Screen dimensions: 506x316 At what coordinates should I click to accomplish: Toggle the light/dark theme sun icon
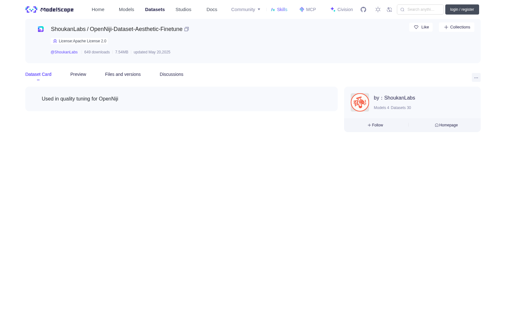click(x=378, y=9)
